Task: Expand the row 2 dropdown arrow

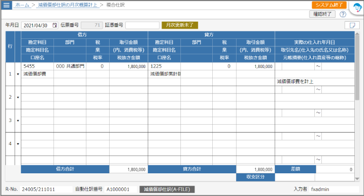Action: pyautogui.click(x=18, y=97)
